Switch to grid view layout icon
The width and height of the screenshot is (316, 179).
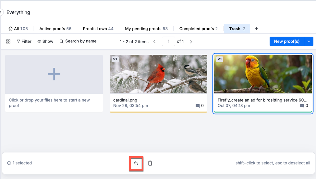click(x=8, y=42)
